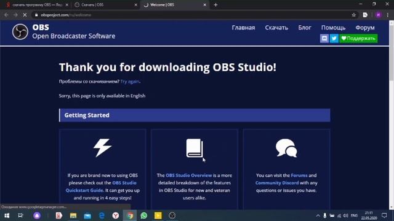Click the microphone icon in the system tray
The height and width of the screenshot is (221, 394).
click(325, 215)
